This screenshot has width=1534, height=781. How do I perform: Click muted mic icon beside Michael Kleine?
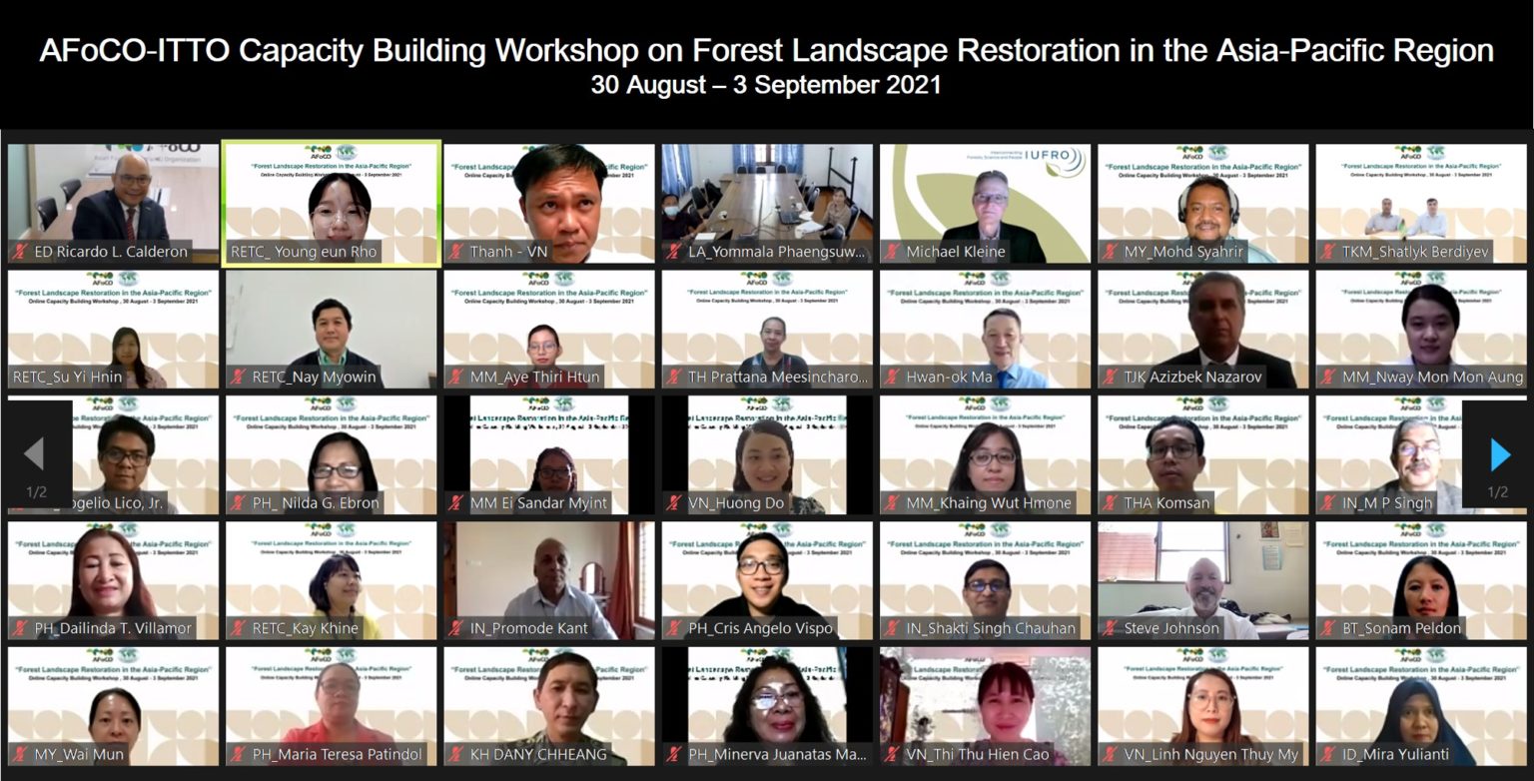coord(891,252)
